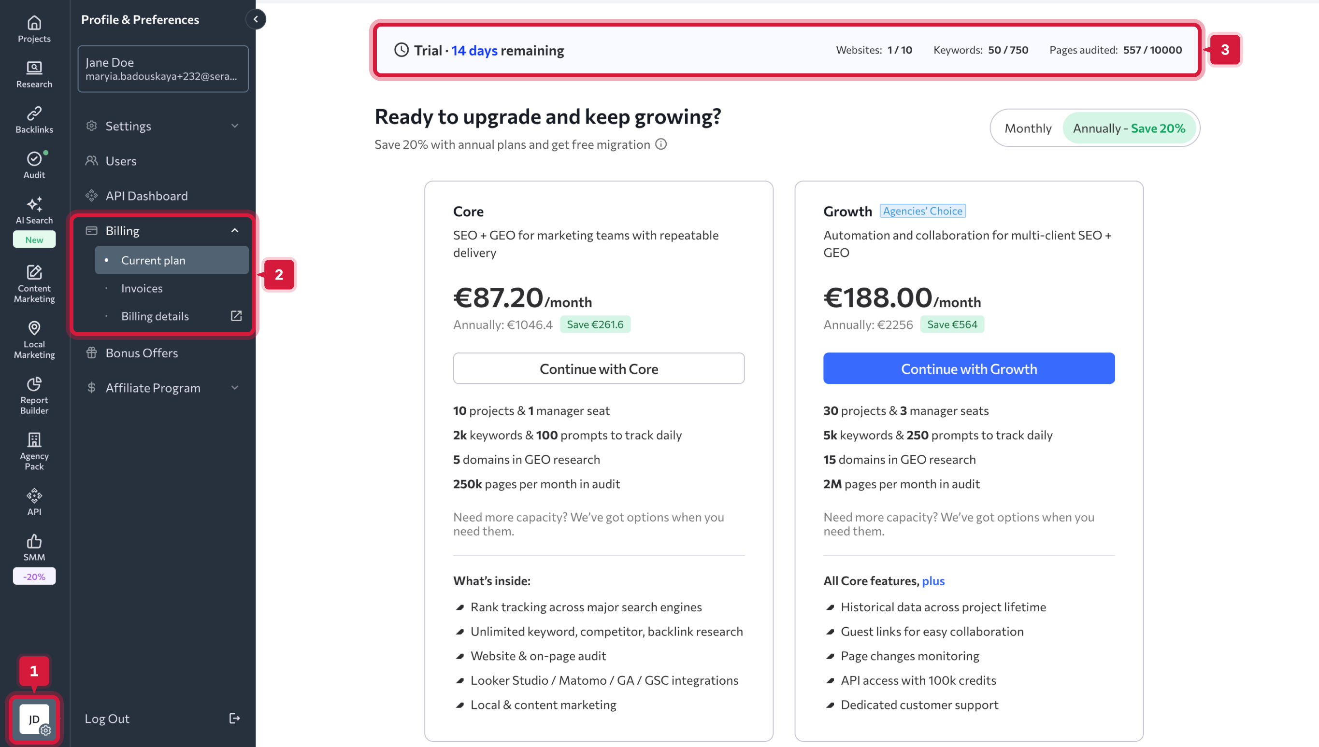
Task: Collapse the Profile & Preferences panel
Action: point(256,19)
